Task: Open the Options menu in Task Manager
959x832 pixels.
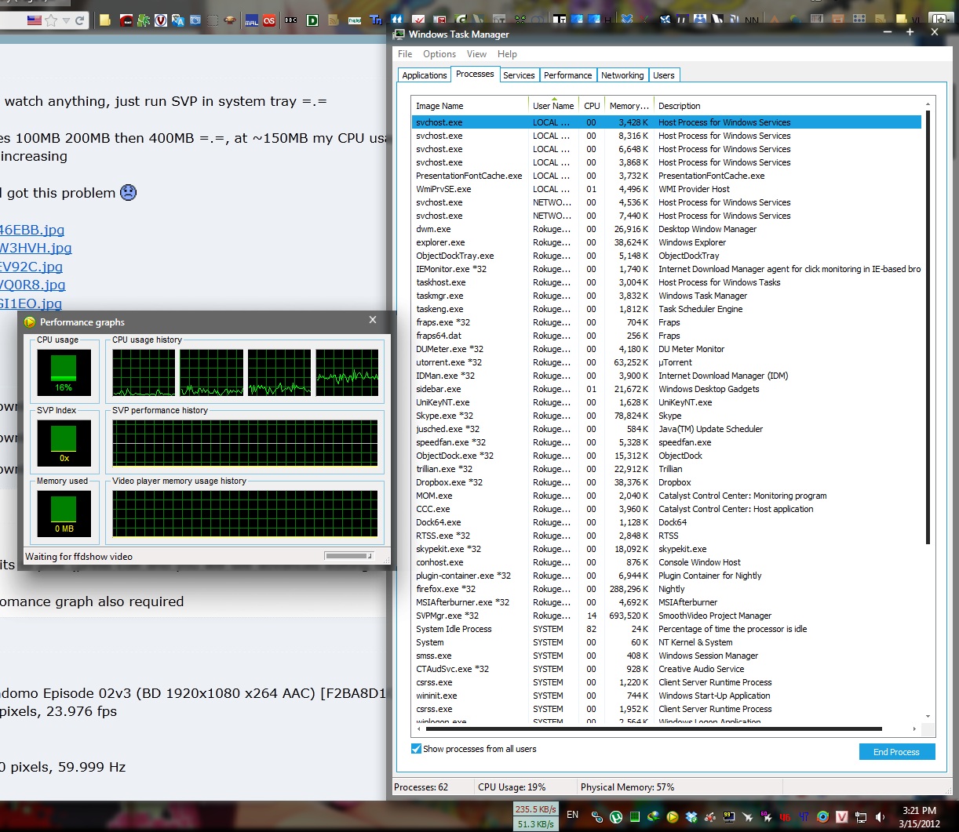Action: (439, 54)
